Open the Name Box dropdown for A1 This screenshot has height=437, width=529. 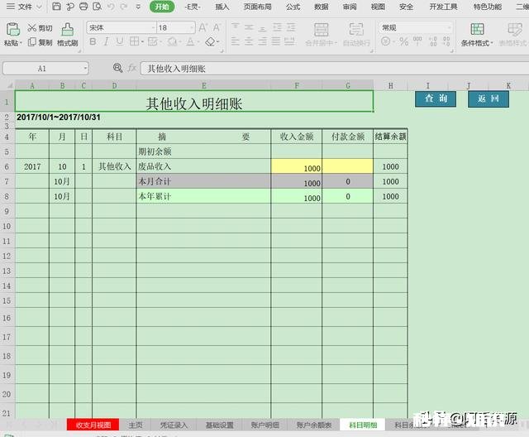(x=85, y=69)
